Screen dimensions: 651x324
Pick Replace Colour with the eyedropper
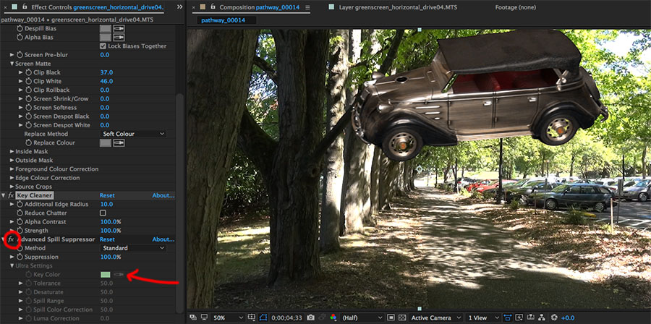[x=118, y=143]
